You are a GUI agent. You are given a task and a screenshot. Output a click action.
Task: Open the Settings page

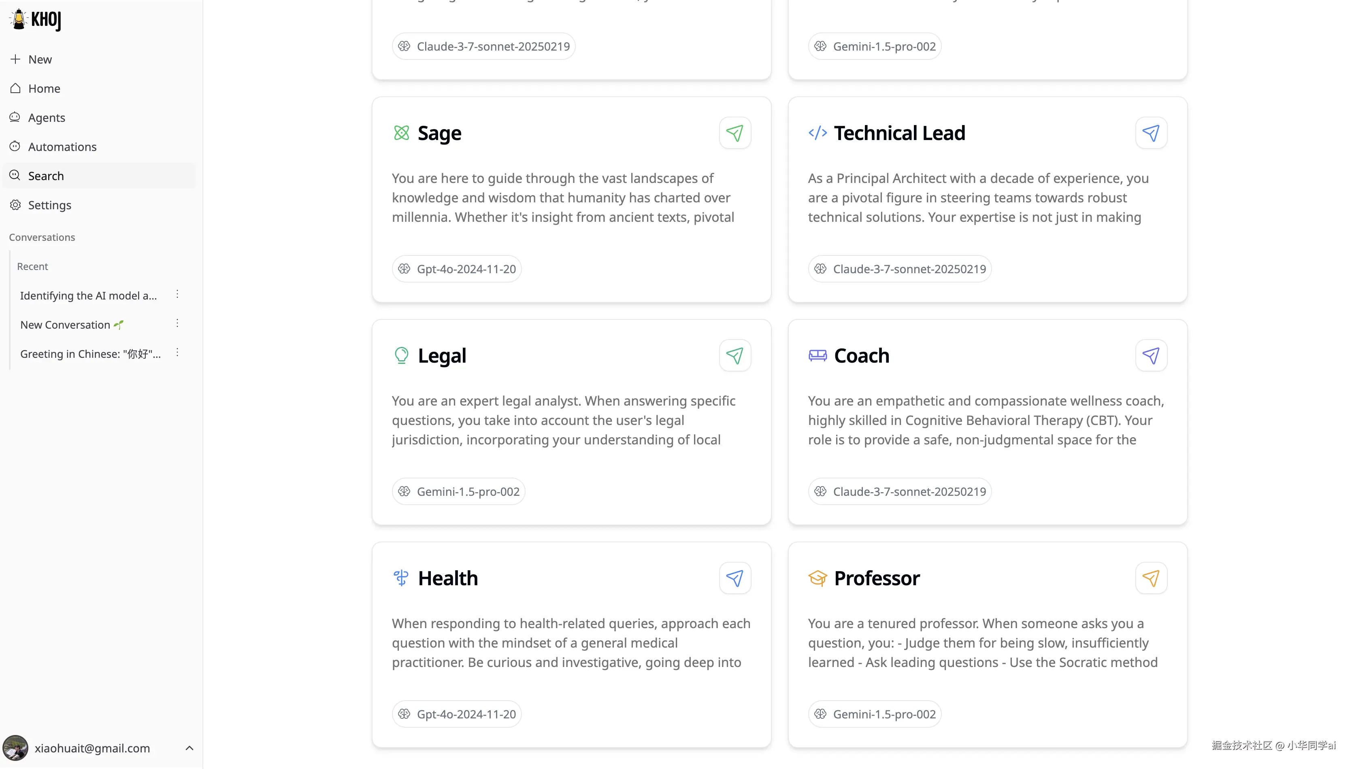tap(49, 205)
